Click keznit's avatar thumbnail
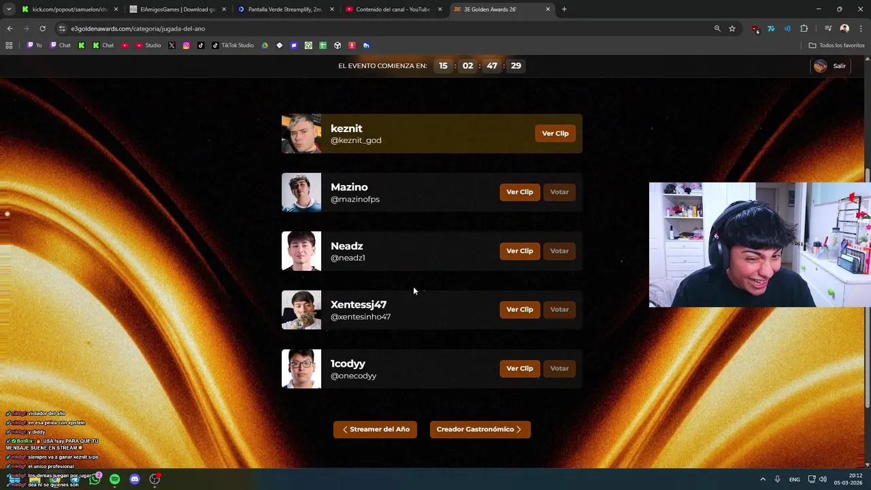The image size is (871, 490). (301, 133)
